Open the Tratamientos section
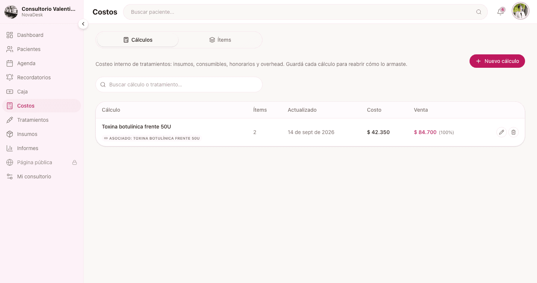 [x=41, y=120]
